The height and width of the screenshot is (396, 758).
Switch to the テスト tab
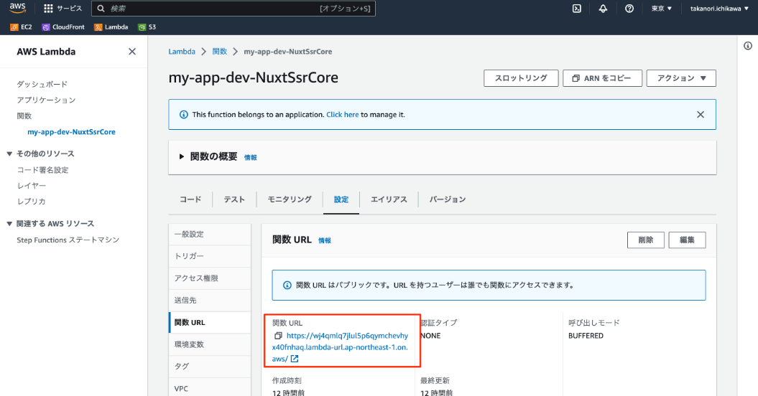(234, 199)
